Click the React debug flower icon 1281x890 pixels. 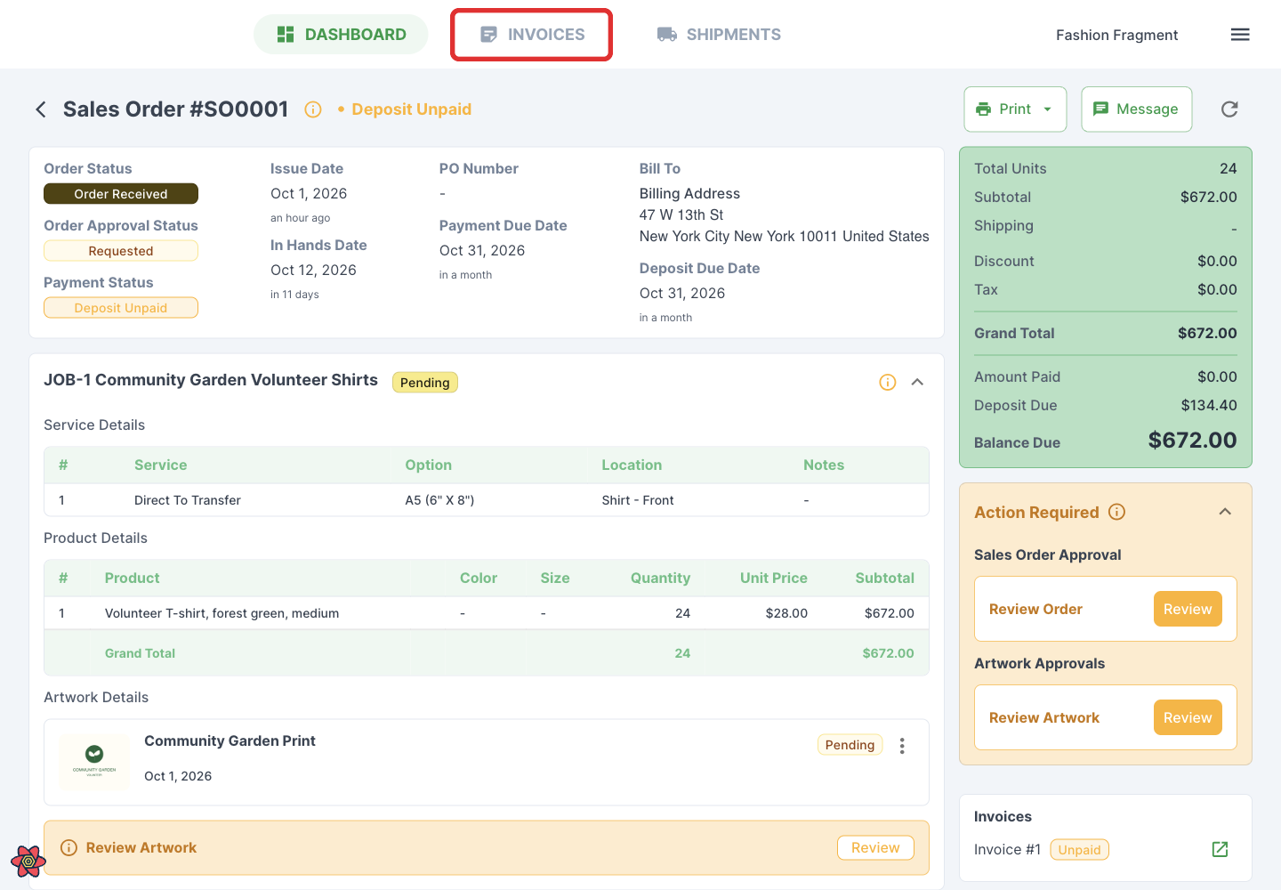tap(28, 861)
